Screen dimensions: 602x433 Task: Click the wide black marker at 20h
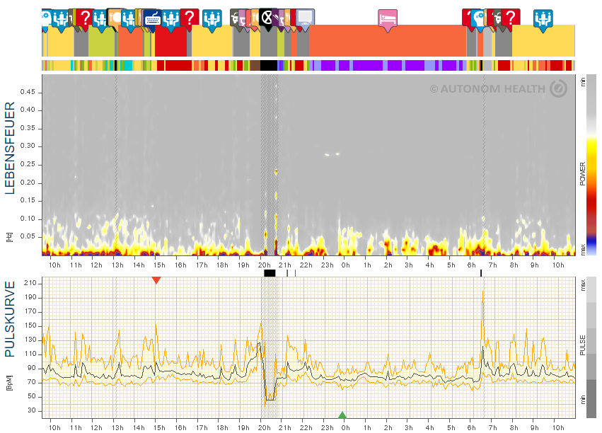point(270,272)
